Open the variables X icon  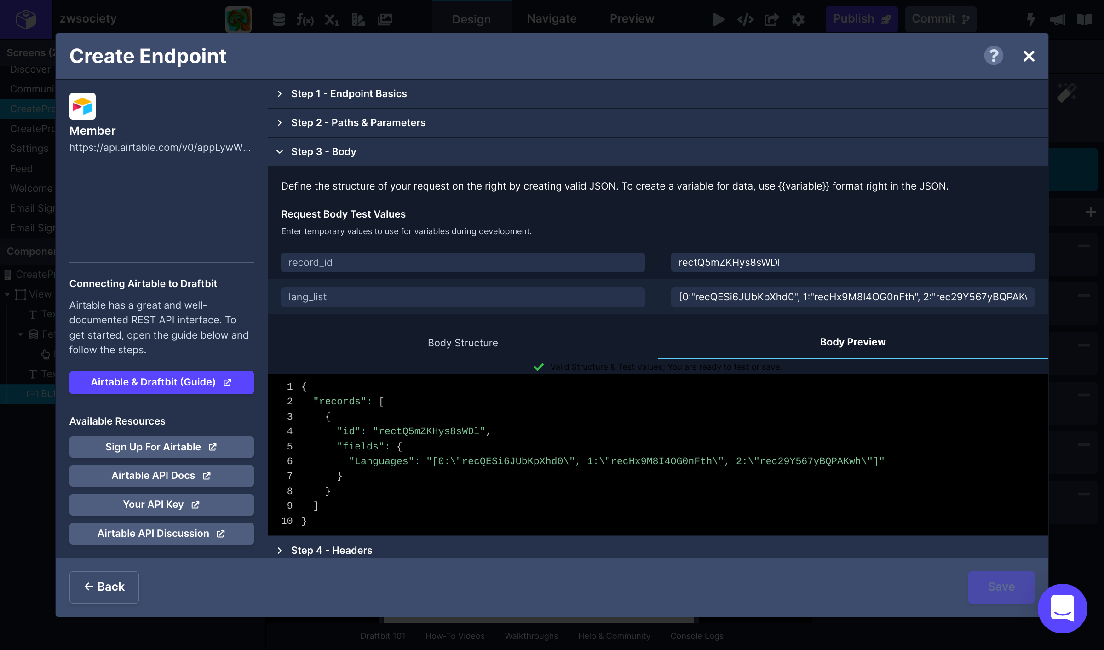(331, 19)
